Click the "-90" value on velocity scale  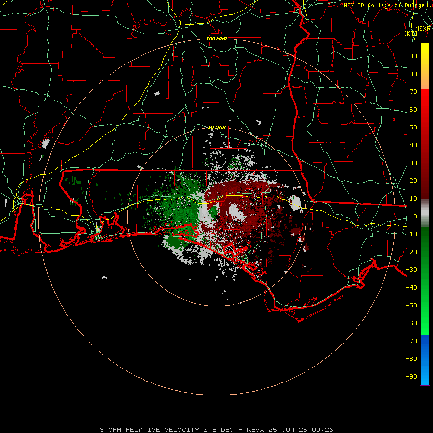pyautogui.click(x=411, y=377)
